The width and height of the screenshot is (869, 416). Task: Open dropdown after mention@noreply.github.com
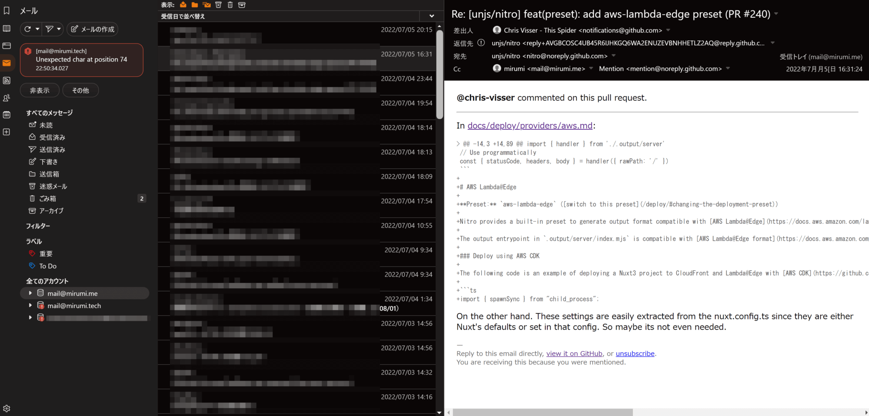tap(728, 68)
